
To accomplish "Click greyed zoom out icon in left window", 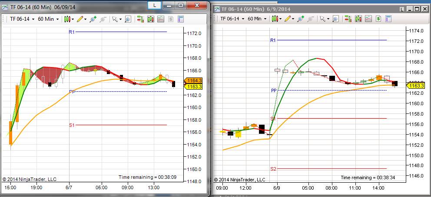I will coord(103,19).
